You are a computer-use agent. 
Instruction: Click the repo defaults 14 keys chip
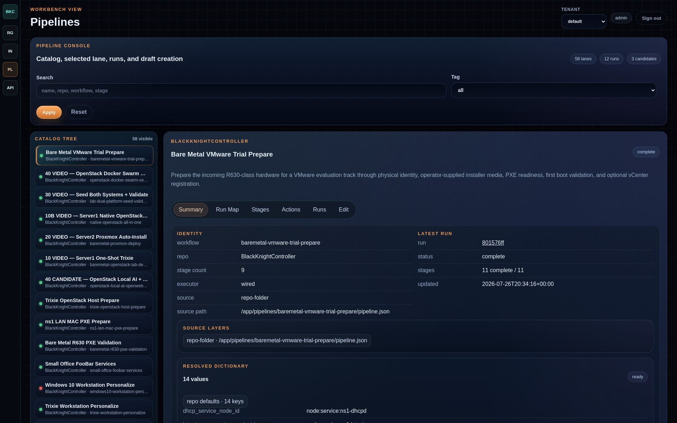[215, 401]
